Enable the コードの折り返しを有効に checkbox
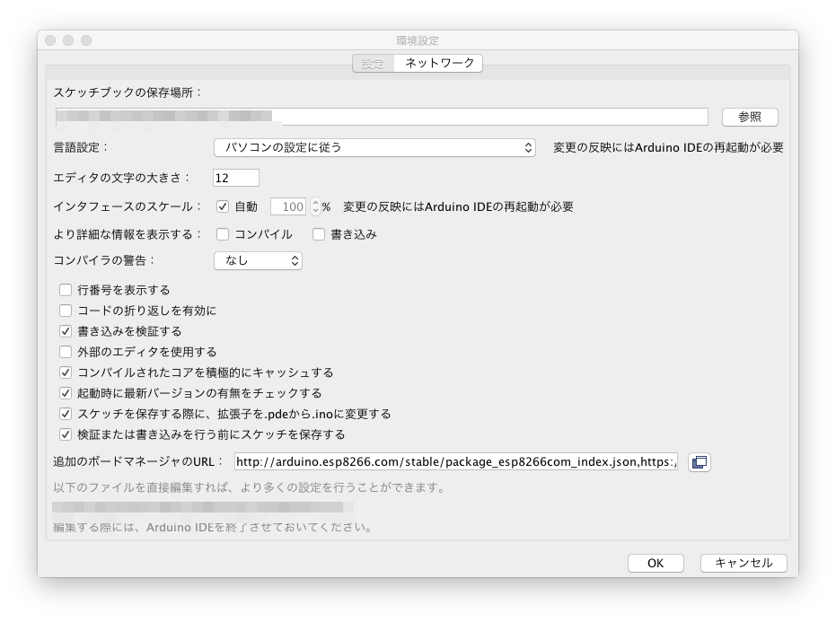This screenshot has height=622, width=836. click(66, 311)
